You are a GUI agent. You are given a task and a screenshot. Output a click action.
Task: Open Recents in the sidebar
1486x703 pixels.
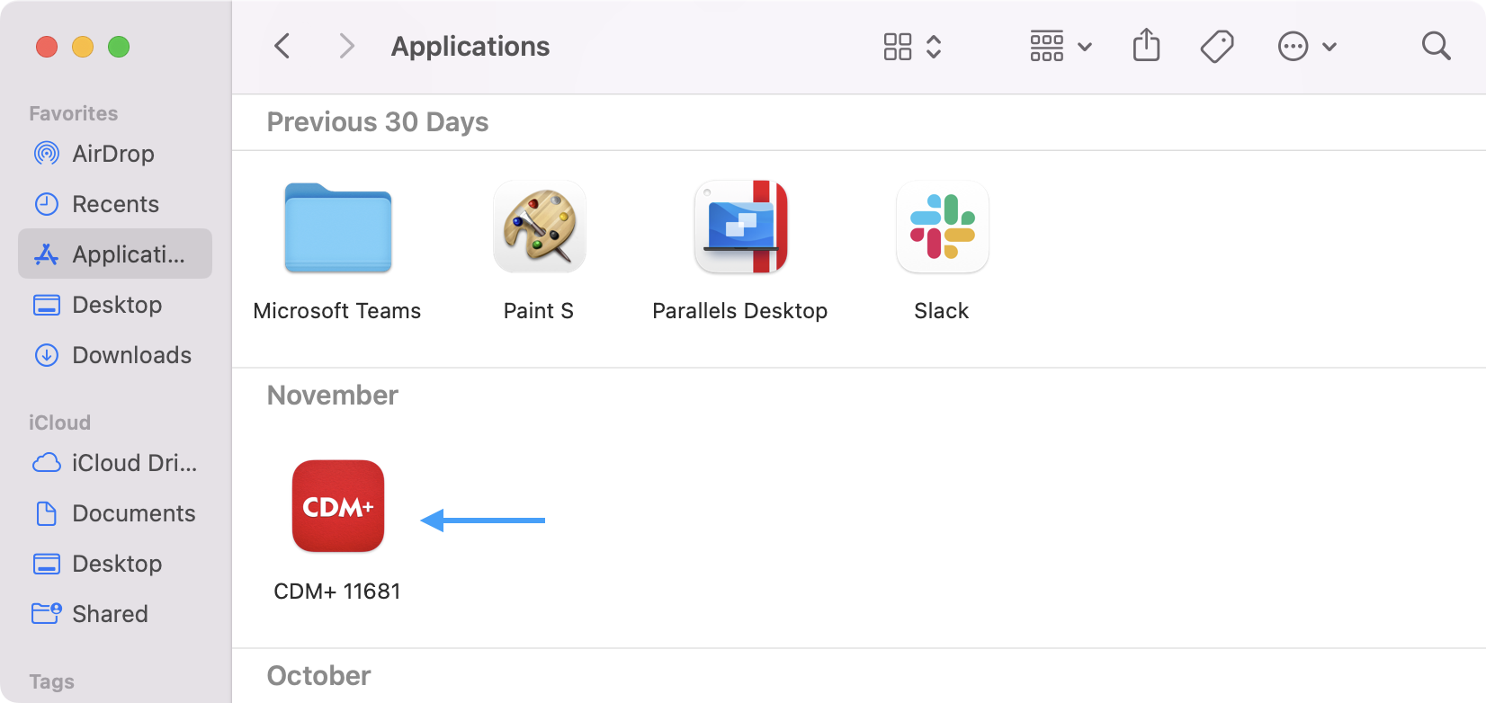point(115,204)
